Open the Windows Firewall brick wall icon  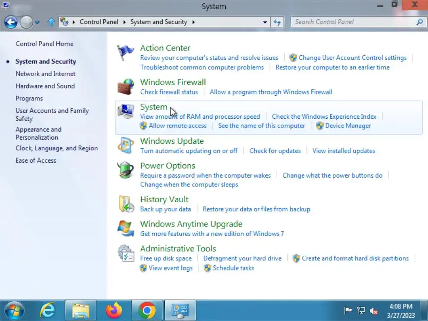click(125, 87)
